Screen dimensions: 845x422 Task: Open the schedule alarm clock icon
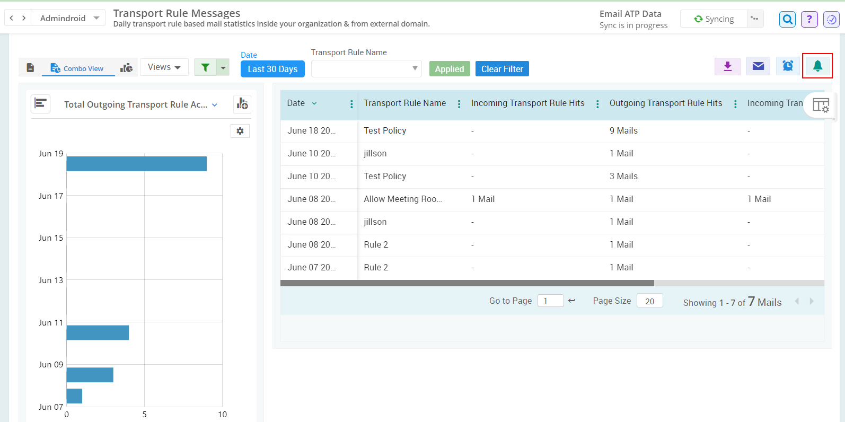[x=788, y=66]
